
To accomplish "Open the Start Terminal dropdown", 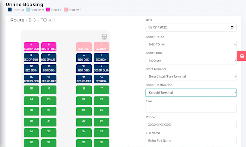I will click(x=191, y=77).
